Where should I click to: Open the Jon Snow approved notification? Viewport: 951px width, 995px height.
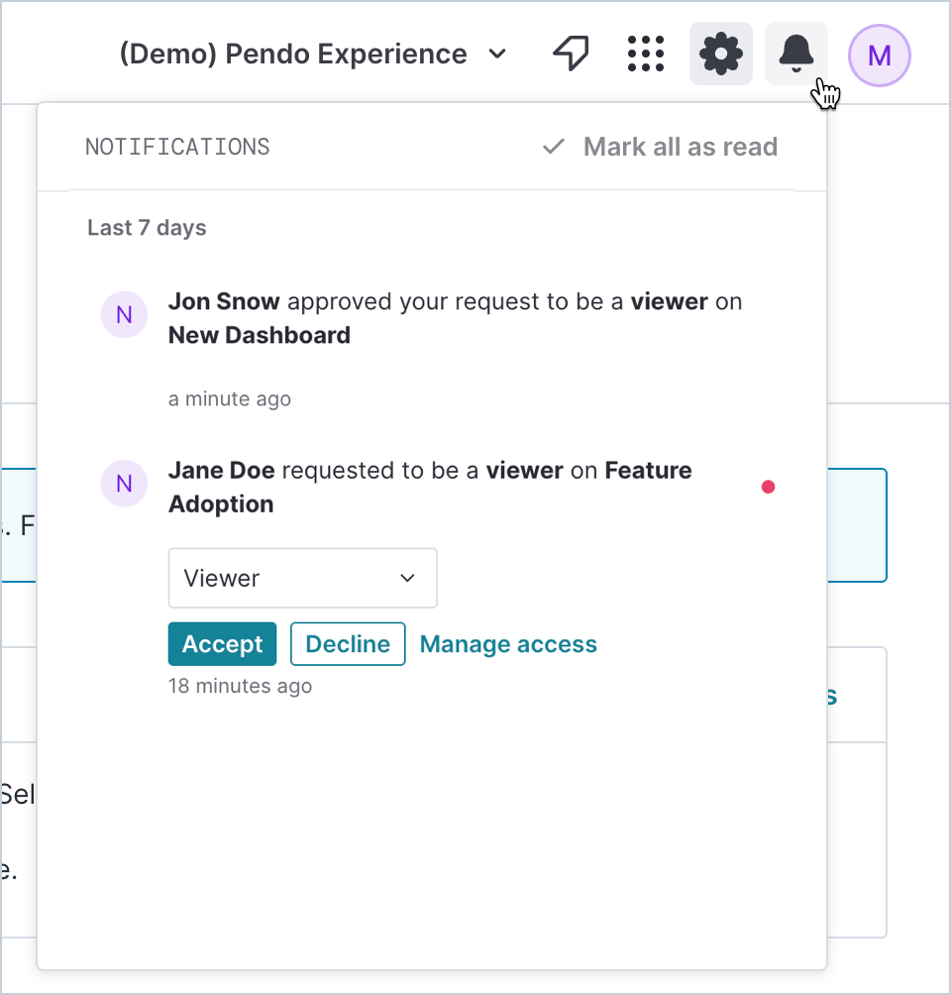coord(455,318)
